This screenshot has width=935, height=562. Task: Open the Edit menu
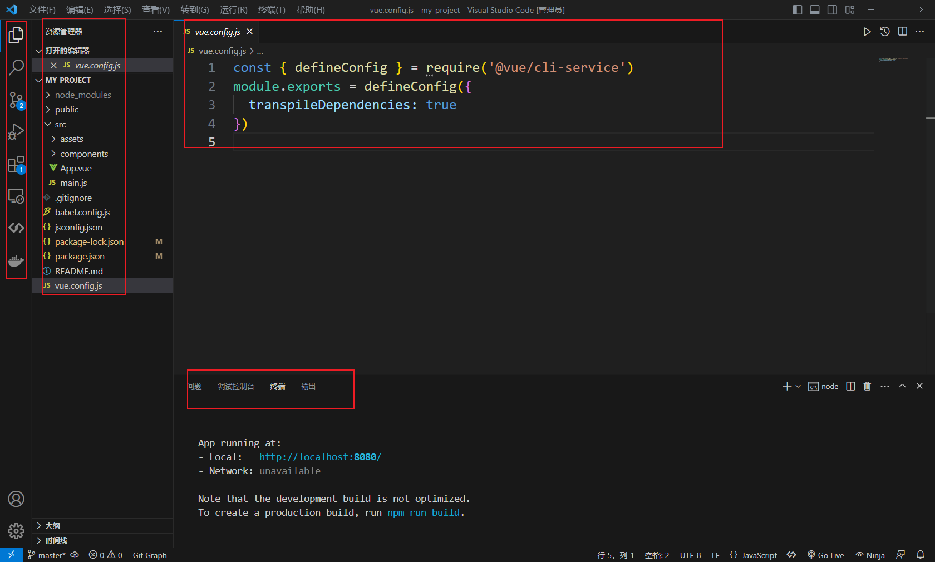coord(80,9)
